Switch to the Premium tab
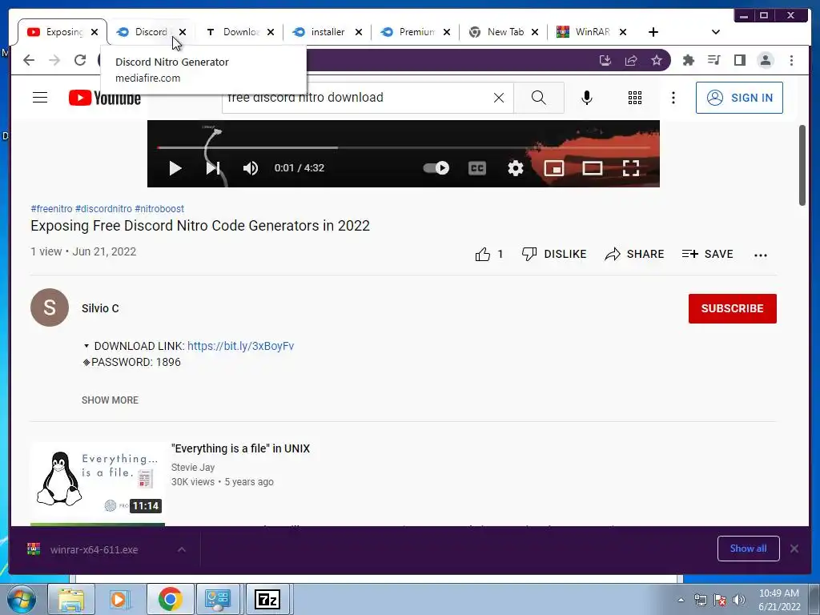 (x=416, y=32)
